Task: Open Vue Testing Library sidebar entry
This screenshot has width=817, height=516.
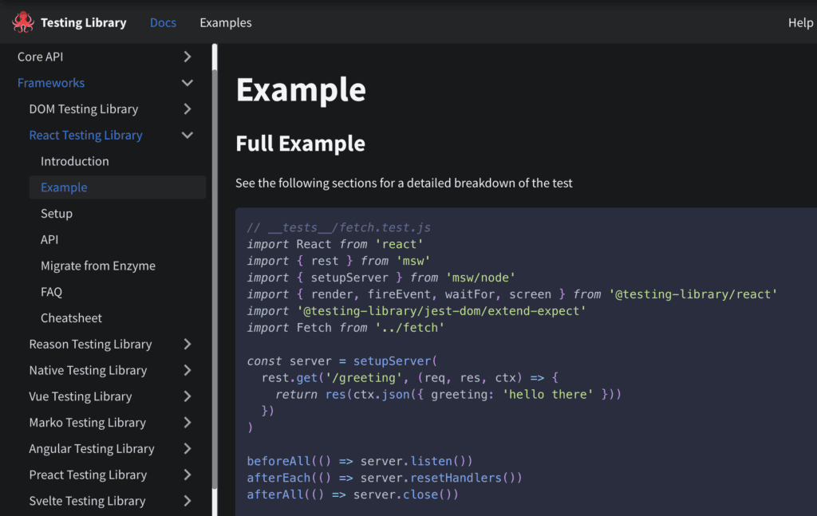Action: pos(81,396)
